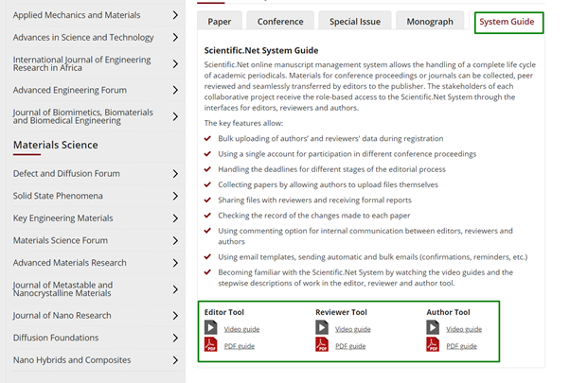The width and height of the screenshot is (570, 383).
Task: Click the Editor Tool heading
Action: click(x=223, y=312)
